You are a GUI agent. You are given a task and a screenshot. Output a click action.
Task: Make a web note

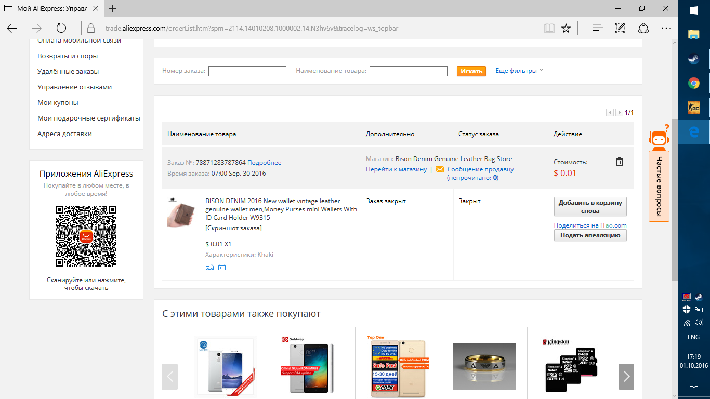(x=620, y=28)
